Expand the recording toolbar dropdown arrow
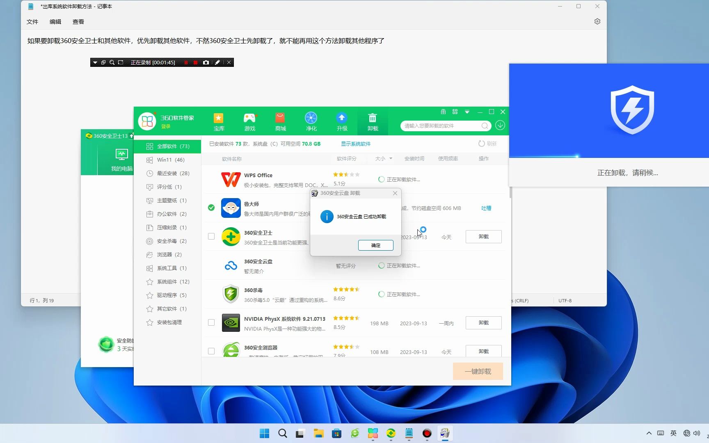This screenshot has width=709, height=443. pos(95,62)
